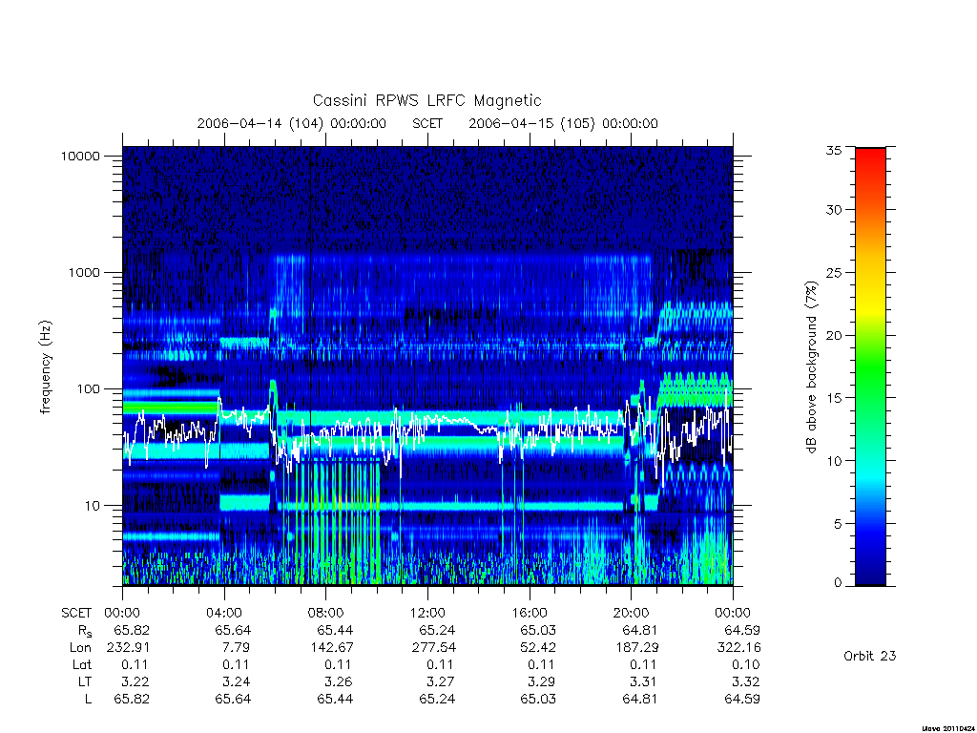Select longitude value 7.79

(237, 648)
